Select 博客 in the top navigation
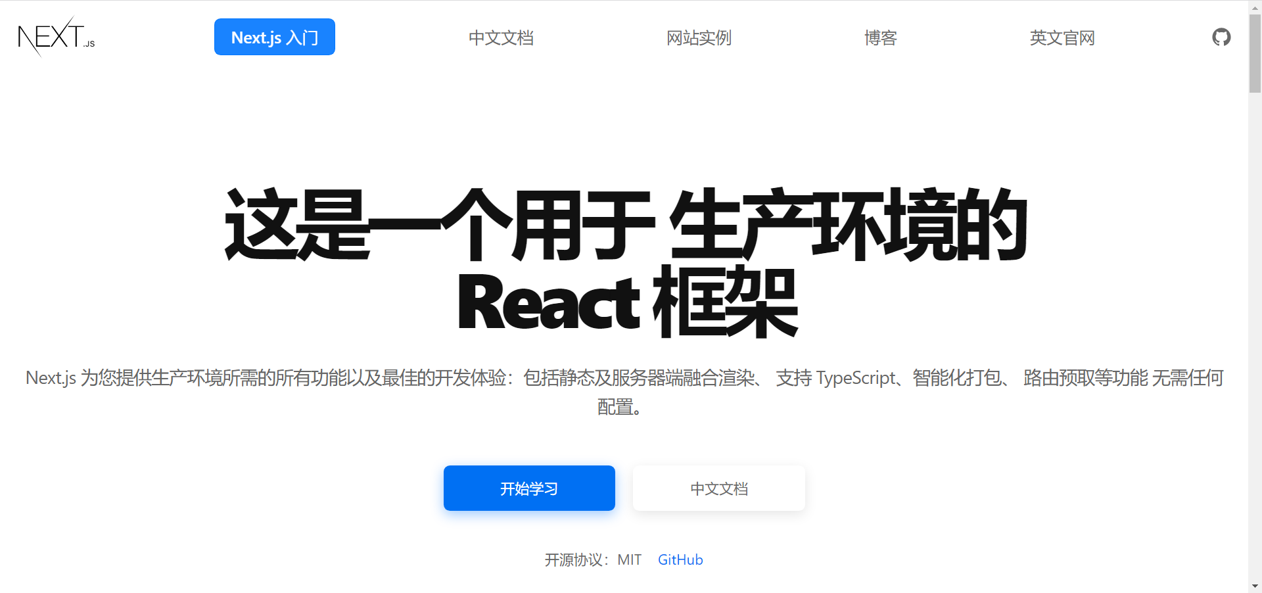This screenshot has width=1262, height=593. click(880, 38)
